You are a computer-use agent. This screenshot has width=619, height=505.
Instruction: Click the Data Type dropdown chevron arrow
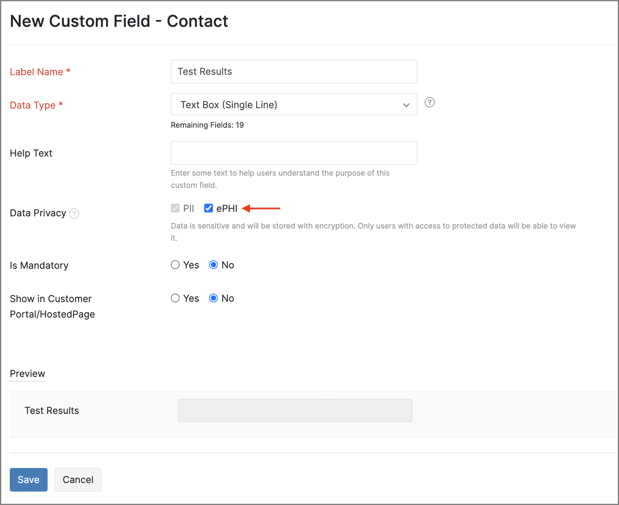click(x=406, y=105)
